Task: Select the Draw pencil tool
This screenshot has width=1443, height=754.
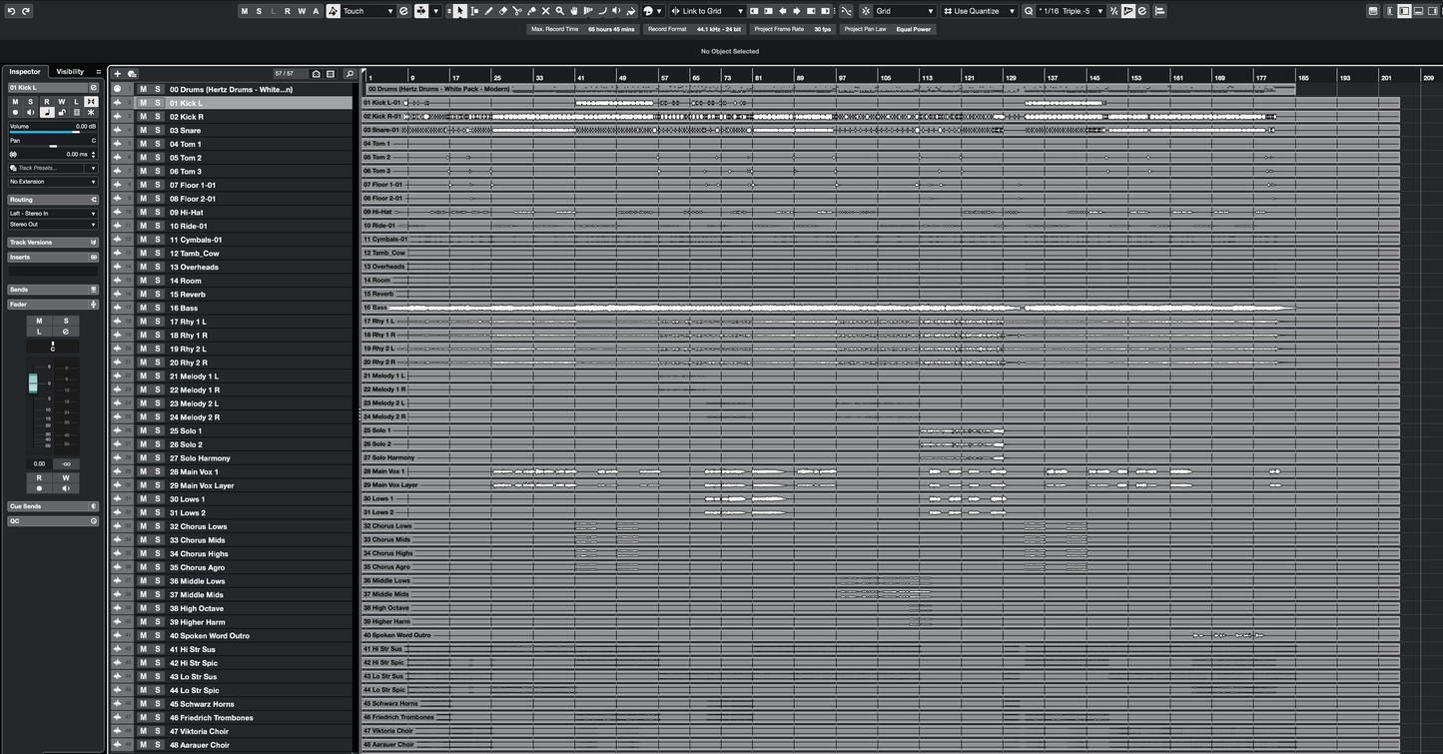Action: pyautogui.click(x=488, y=11)
